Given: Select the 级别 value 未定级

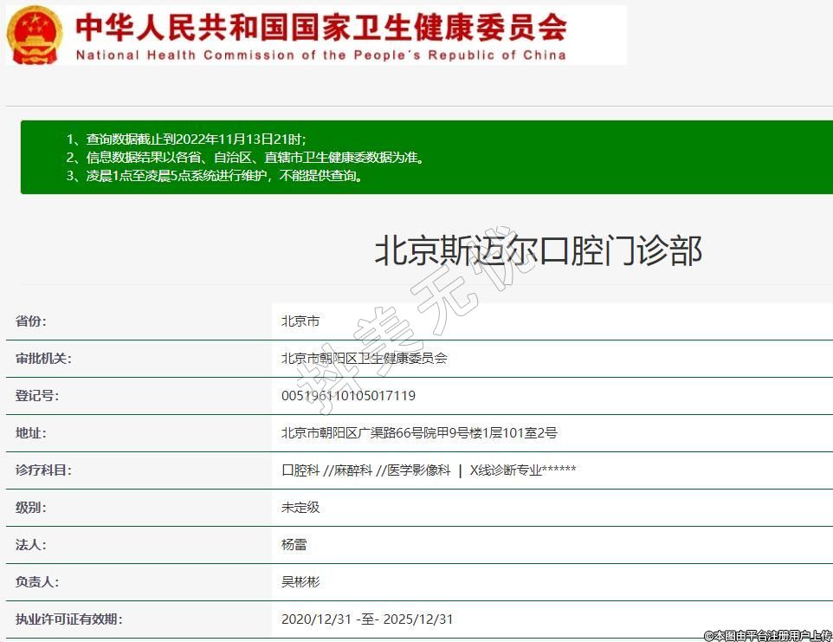Looking at the screenshot, I should tap(300, 508).
